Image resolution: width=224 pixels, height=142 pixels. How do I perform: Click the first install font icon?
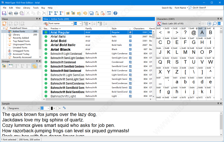[x=50, y=13]
